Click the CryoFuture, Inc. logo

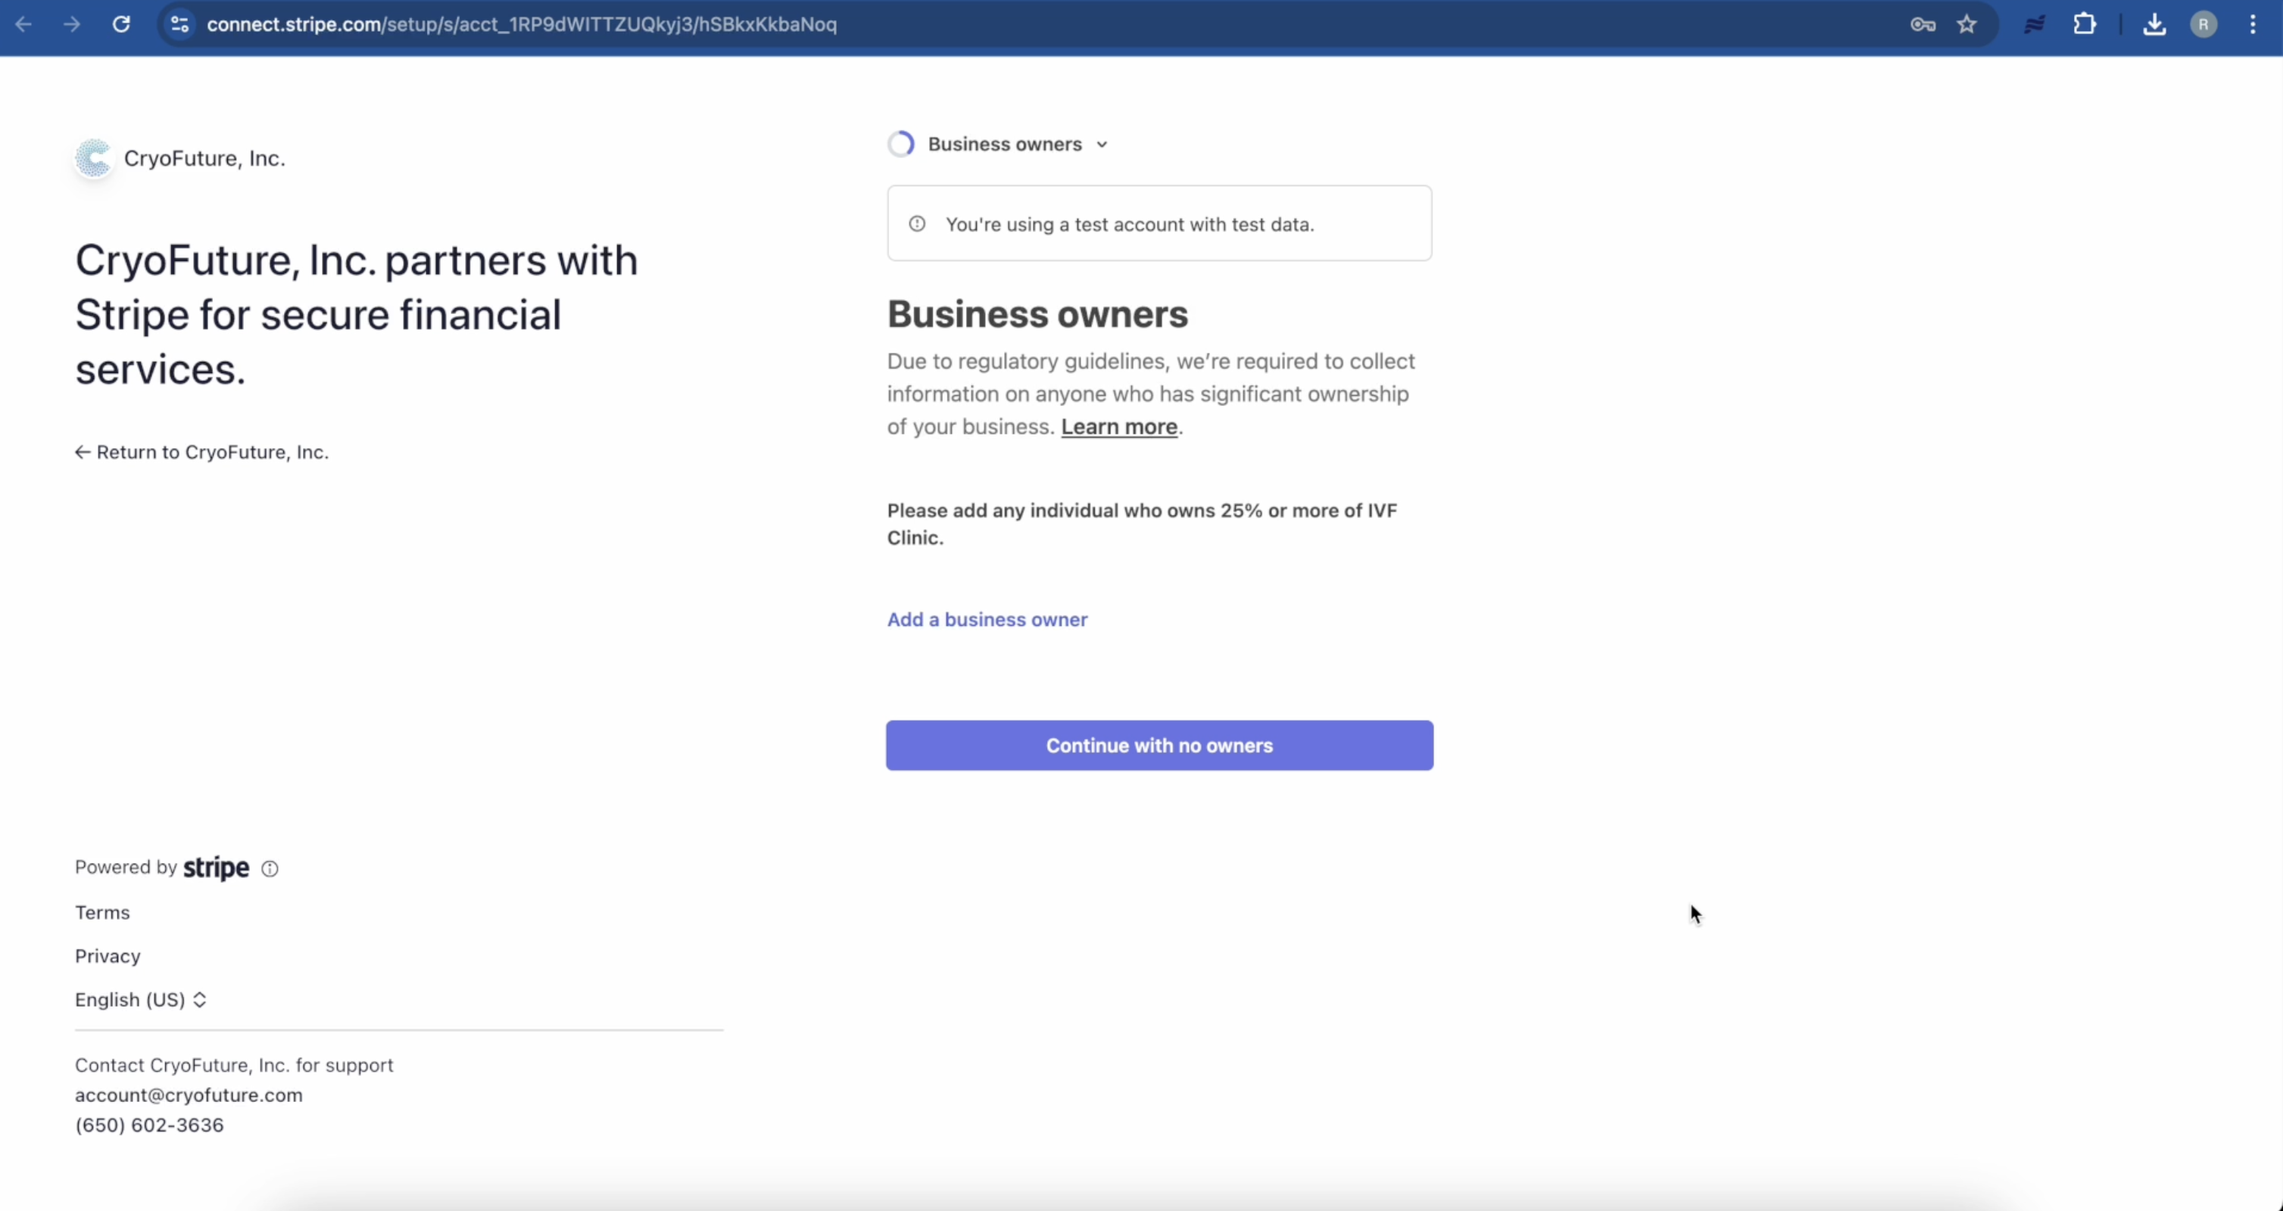(x=93, y=157)
